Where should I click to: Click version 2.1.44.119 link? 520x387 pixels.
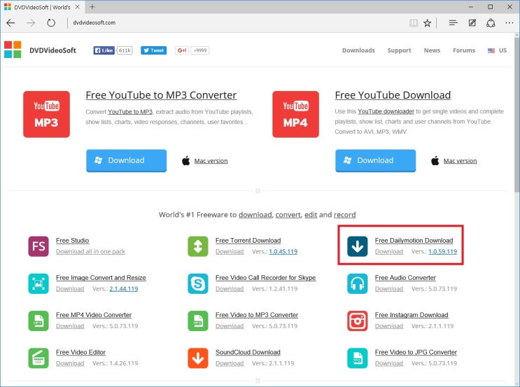[124, 289]
